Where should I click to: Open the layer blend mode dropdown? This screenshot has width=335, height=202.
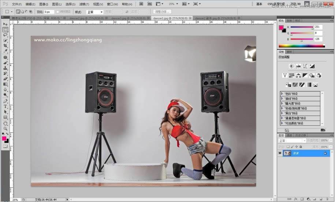(292, 141)
